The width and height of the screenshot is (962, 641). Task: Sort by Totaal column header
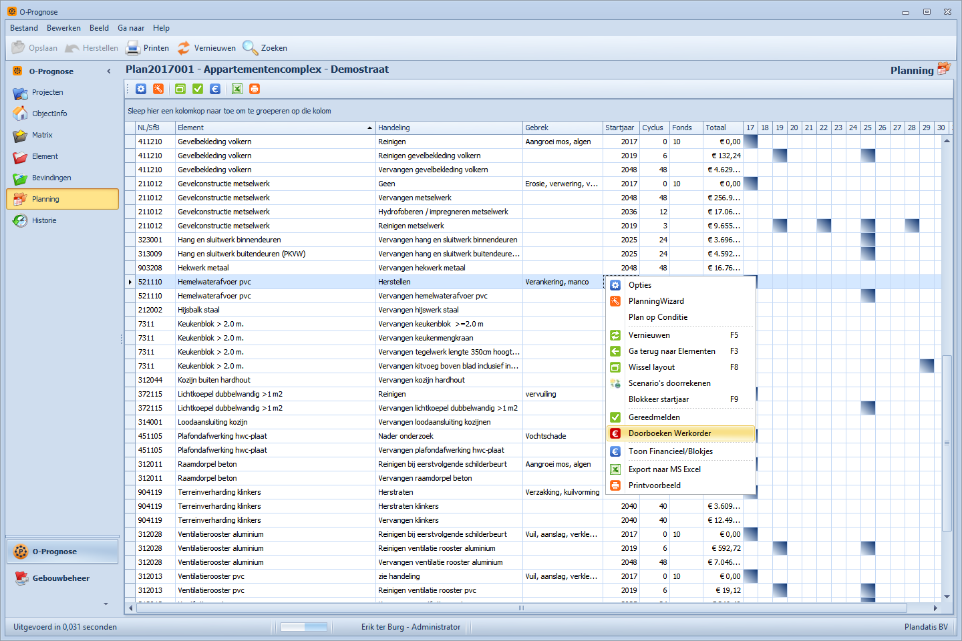(723, 128)
